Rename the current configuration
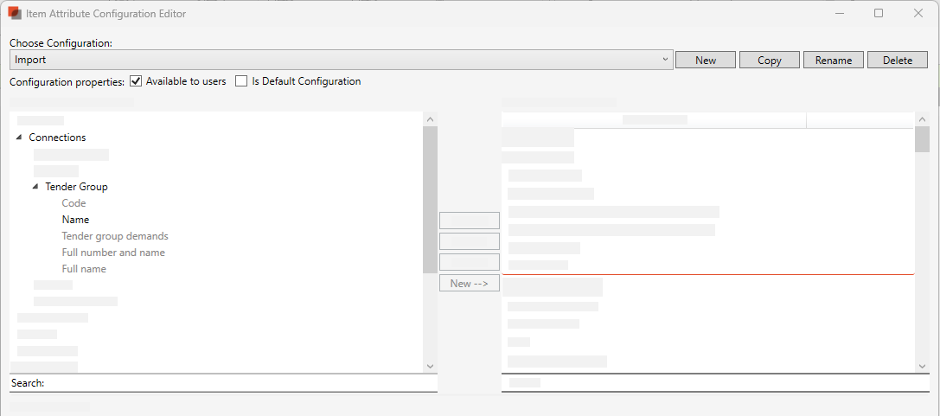The image size is (940, 416). pyautogui.click(x=833, y=60)
